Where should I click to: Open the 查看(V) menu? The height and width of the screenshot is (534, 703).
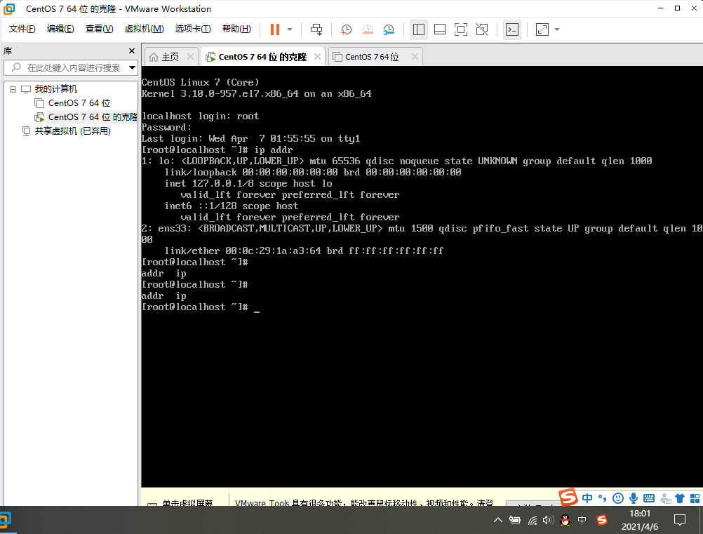click(x=99, y=29)
